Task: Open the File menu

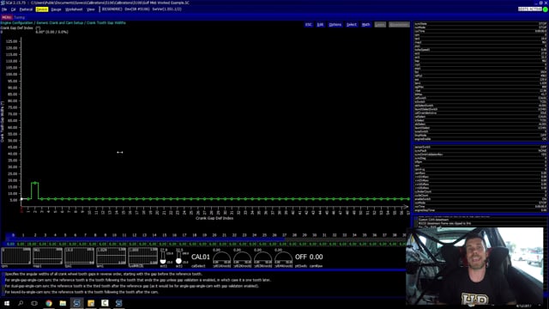Action: 4,9
